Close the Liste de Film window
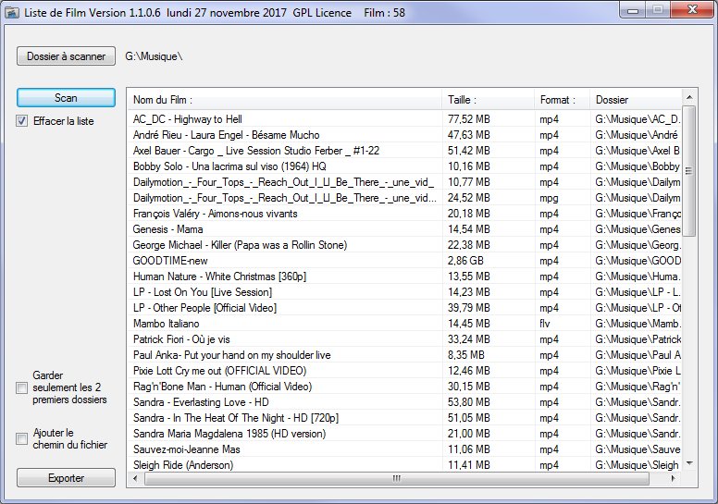The height and width of the screenshot is (504, 718). 693,10
